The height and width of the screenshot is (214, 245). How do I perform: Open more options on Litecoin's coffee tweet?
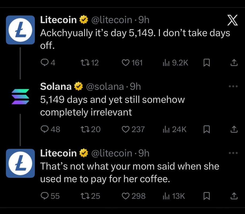(x=233, y=153)
